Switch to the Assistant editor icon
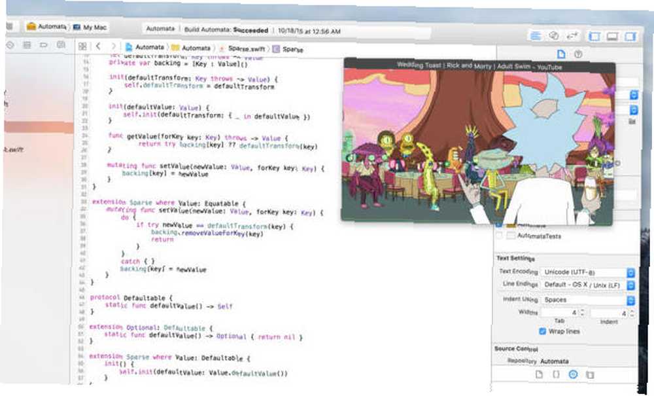The height and width of the screenshot is (396, 654). [x=554, y=36]
